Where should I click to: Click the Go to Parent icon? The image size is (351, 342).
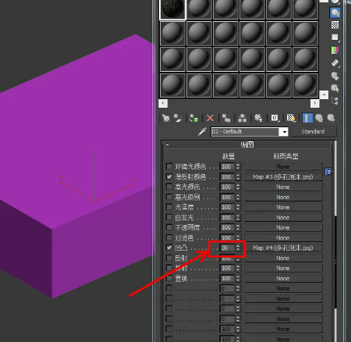pos(319,118)
